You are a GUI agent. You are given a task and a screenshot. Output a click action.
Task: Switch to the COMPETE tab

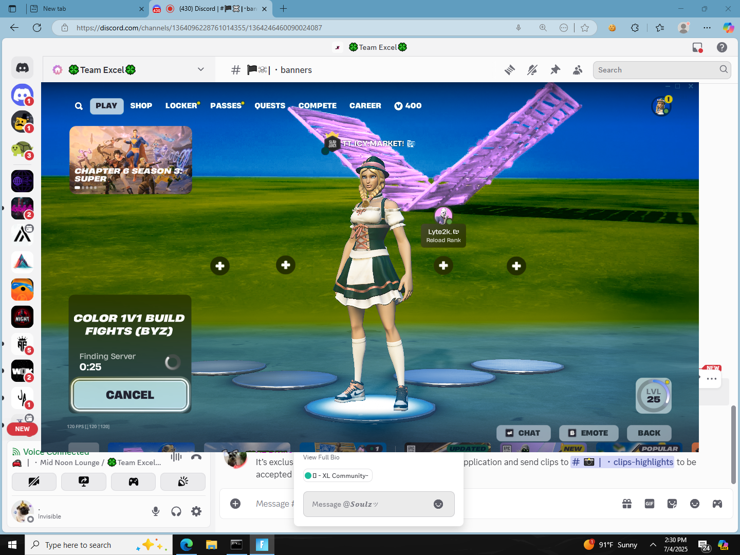tap(318, 106)
